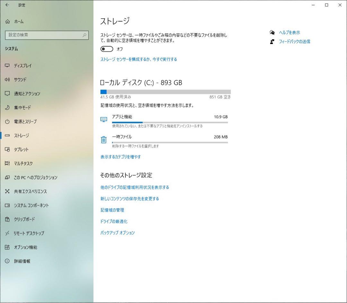
Task: Click the ディスプレイ monitor icon
Action: 7,66
